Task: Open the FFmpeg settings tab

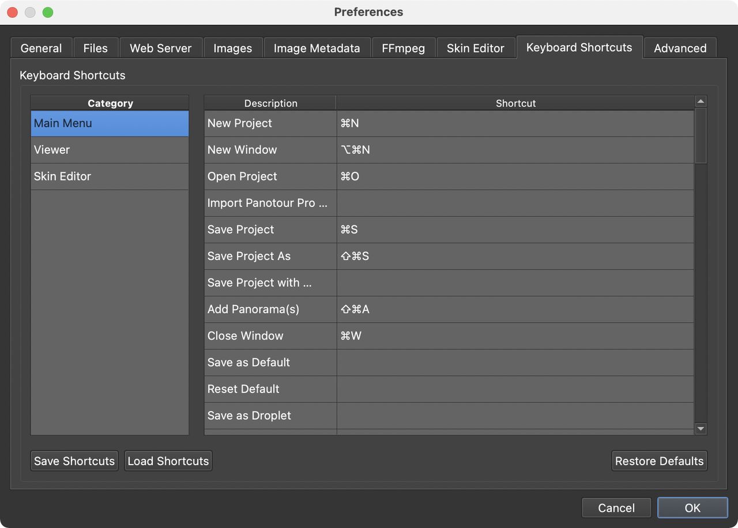Action: (403, 48)
